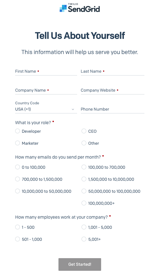
Task: Pick Other as your role
Action: tap(84, 143)
